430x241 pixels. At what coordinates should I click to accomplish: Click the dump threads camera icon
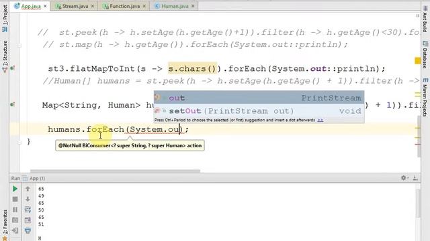click(x=15, y=220)
